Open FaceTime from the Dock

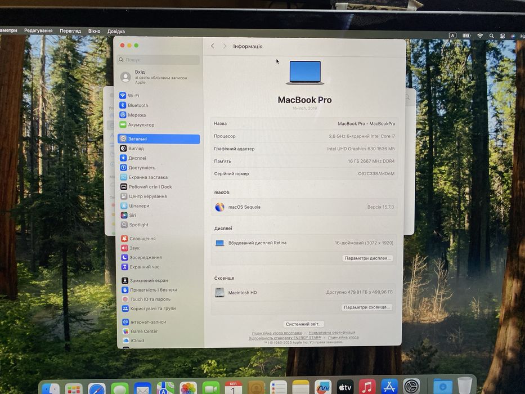coord(211,388)
